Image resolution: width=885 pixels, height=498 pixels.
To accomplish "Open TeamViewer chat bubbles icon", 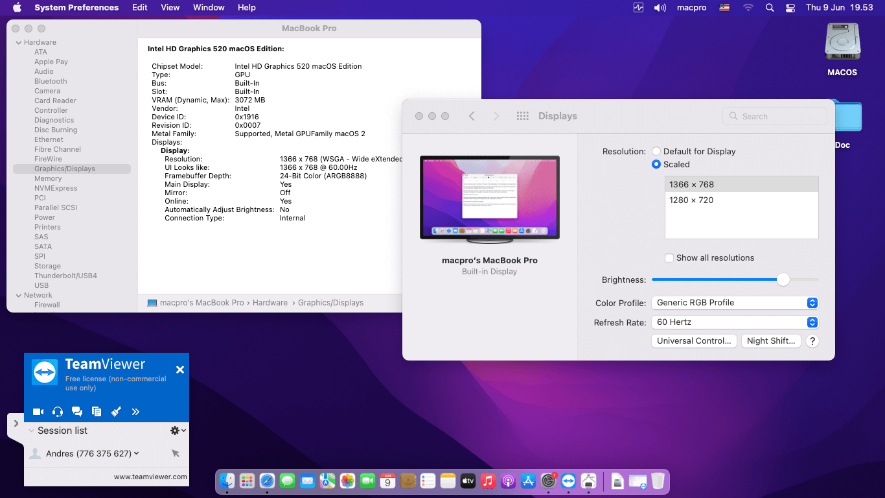I will coord(77,412).
